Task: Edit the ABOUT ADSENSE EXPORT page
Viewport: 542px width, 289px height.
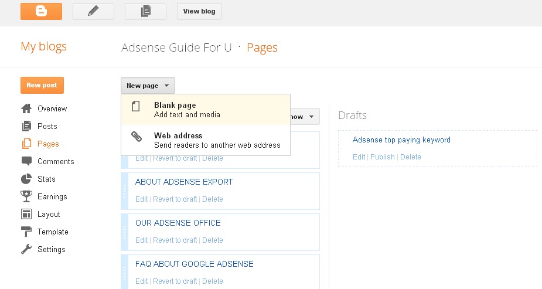Action: coord(141,199)
